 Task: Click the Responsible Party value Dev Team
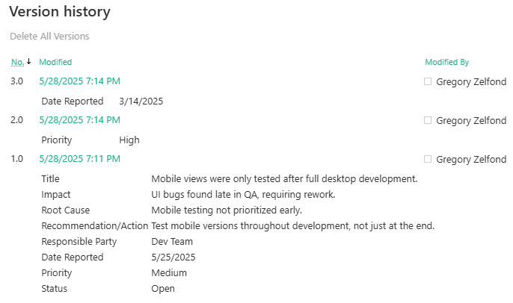click(172, 242)
